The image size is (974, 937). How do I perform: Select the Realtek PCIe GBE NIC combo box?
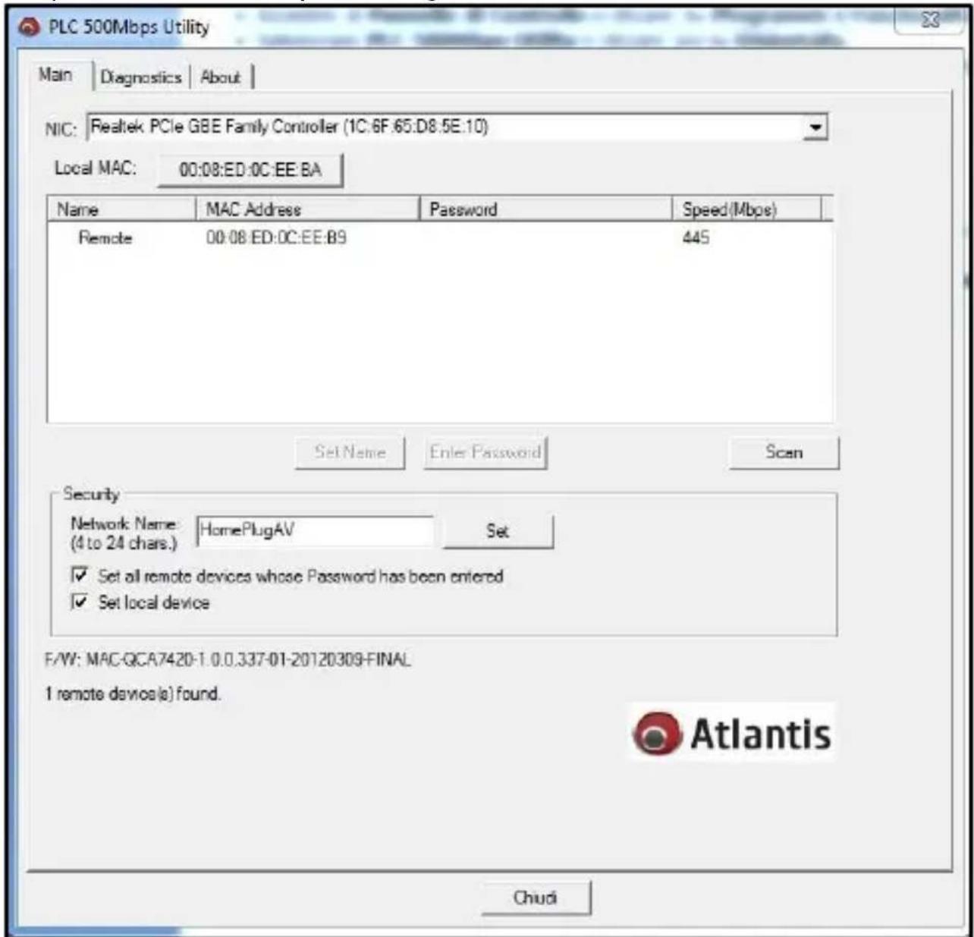457,127
